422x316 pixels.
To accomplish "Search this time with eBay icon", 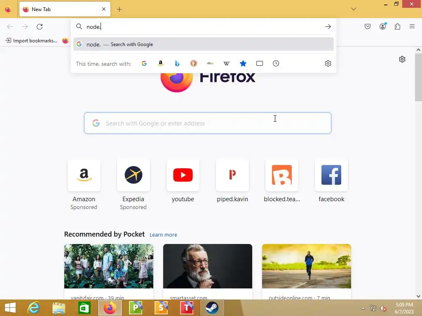I will click(x=210, y=63).
